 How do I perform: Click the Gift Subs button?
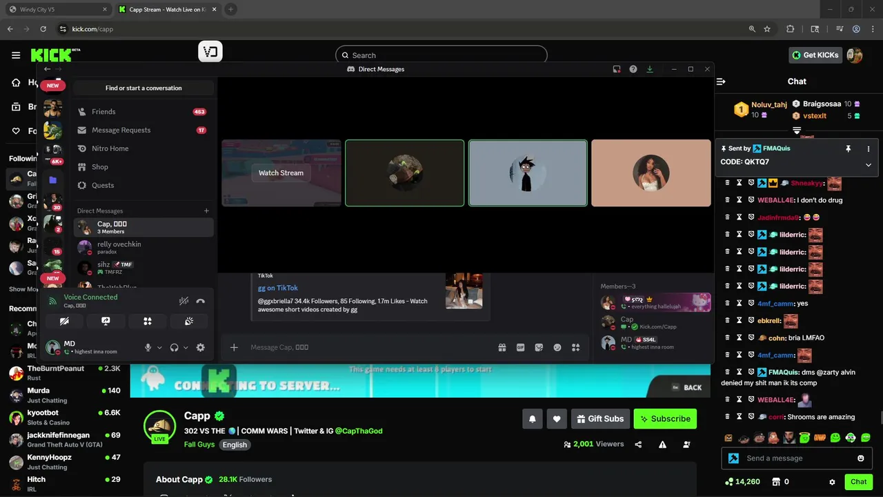click(x=600, y=419)
